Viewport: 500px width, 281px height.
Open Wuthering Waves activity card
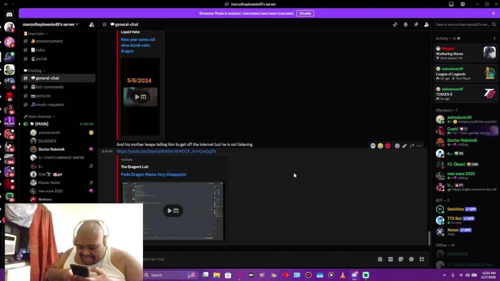coord(466,53)
